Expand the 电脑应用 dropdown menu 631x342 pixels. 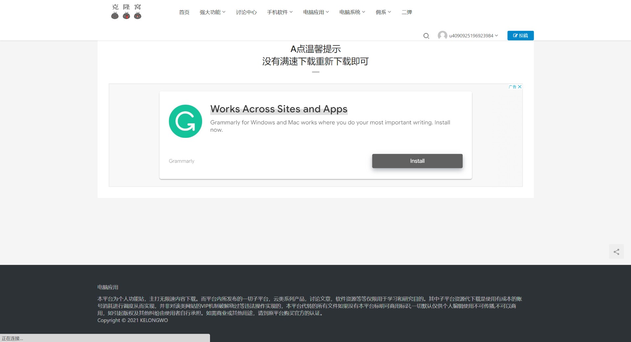[316, 12]
